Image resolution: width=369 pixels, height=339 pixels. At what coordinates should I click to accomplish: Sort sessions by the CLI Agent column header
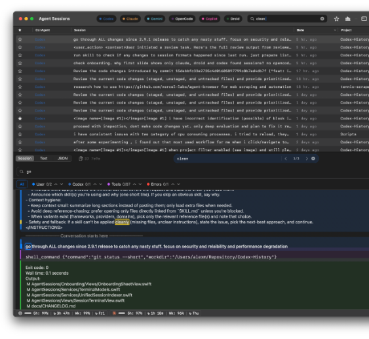[43, 30]
